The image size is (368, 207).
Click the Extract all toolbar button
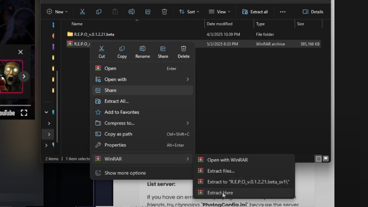pyautogui.click(x=255, y=12)
